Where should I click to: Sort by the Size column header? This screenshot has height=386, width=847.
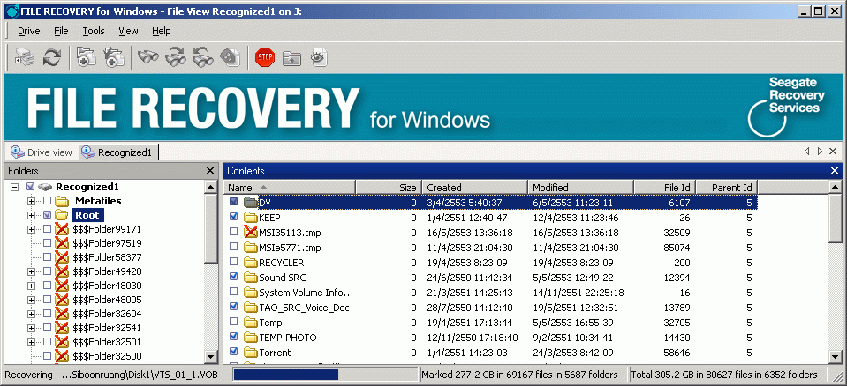click(x=388, y=188)
